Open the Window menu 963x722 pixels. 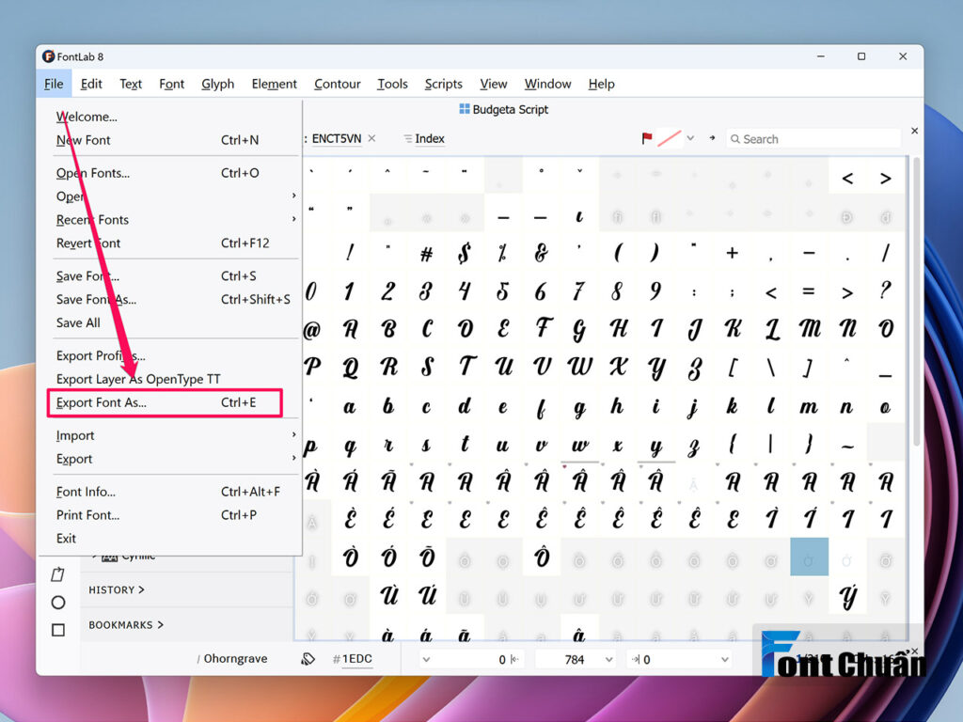coord(548,84)
